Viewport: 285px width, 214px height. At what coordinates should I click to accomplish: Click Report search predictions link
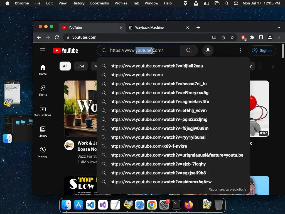click(x=227, y=189)
